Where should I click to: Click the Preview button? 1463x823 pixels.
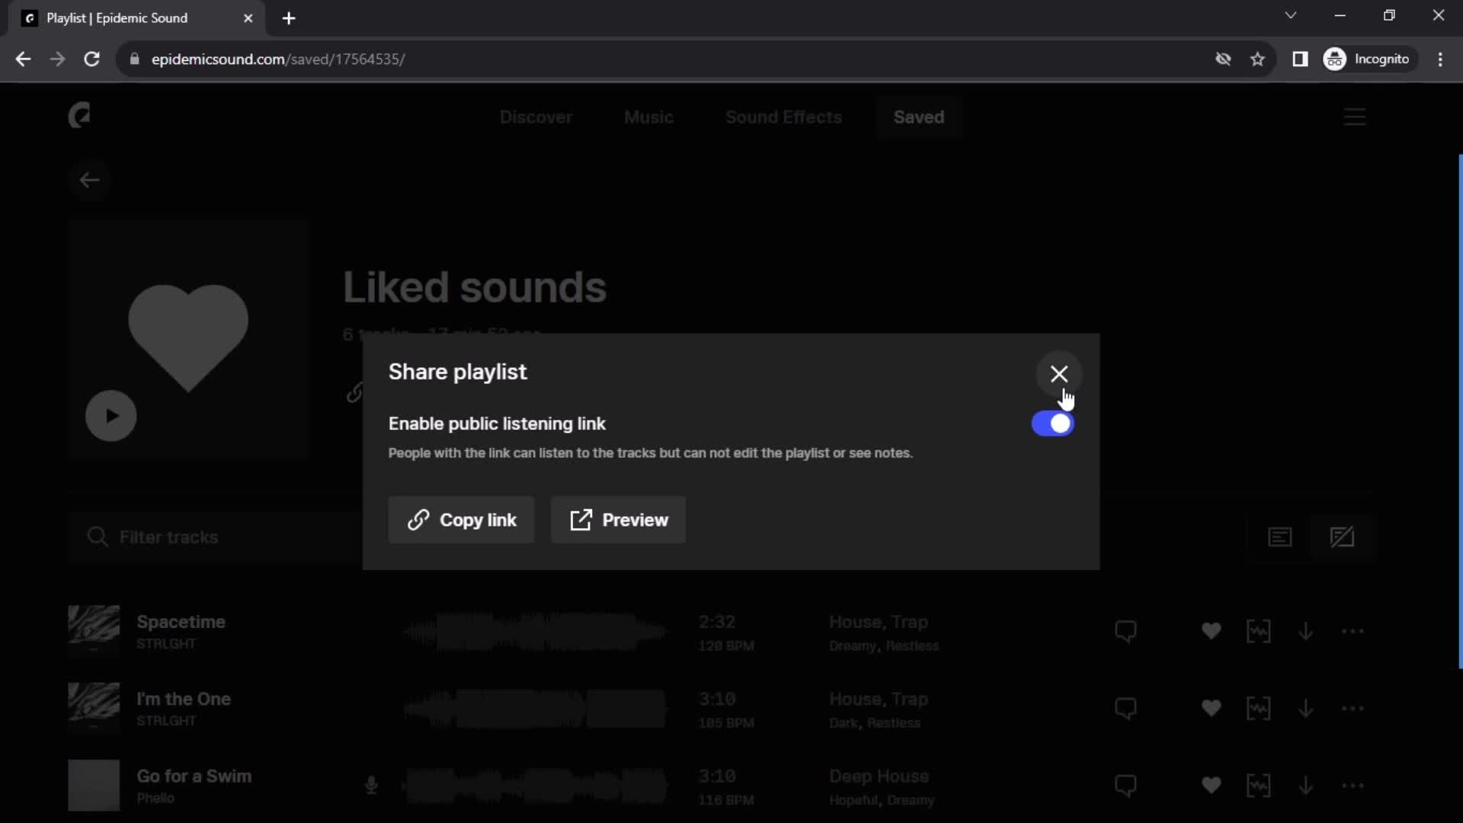[x=618, y=520]
